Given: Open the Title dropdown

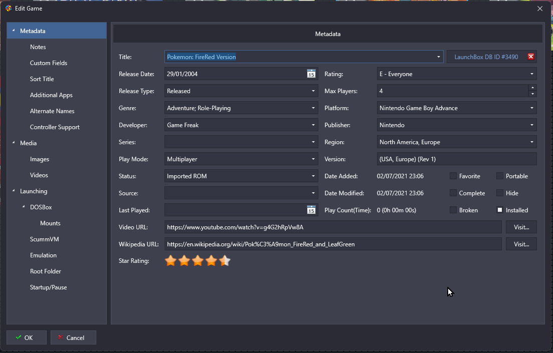Looking at the screenshot, I should [438, 57].
